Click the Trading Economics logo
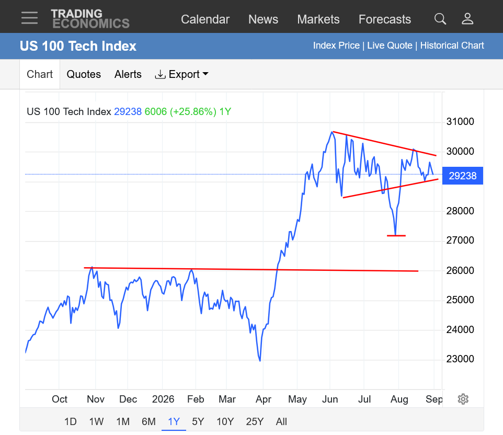 [x=90, y=19]
